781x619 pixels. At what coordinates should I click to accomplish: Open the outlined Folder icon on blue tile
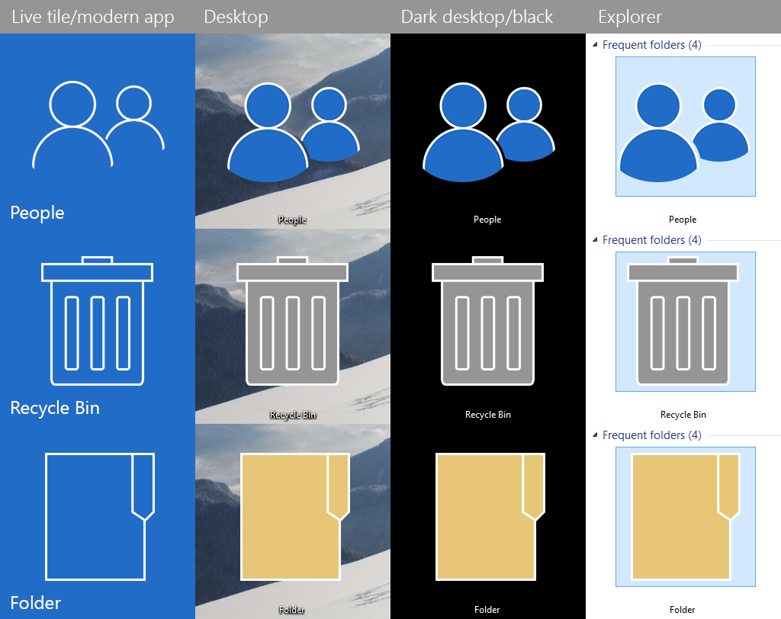click(99, 517)
